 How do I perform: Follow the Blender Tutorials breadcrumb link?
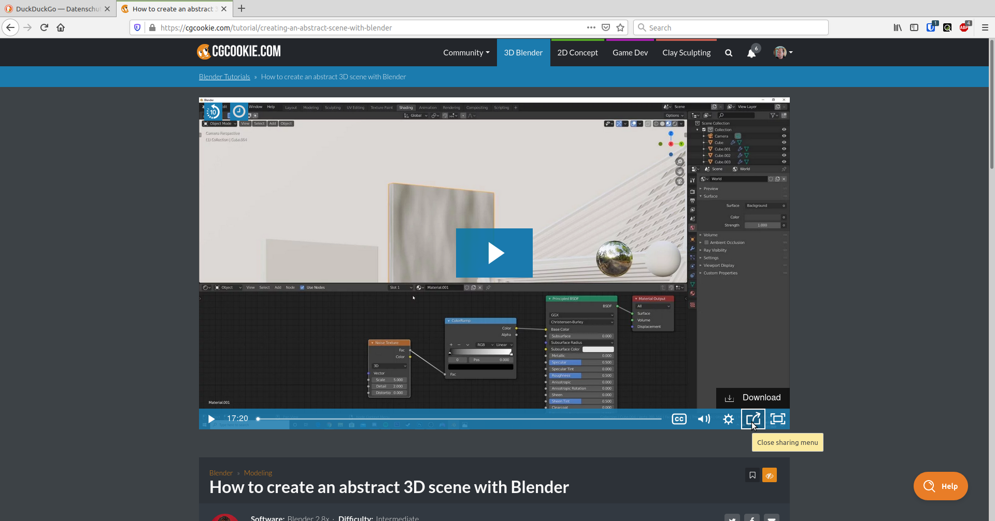[224, 77]
